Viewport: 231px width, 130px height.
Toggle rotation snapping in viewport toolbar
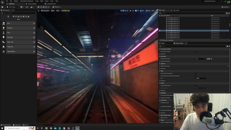click(x=141, y=10)
